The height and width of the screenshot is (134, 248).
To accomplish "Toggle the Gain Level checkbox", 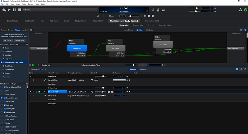I will point(5,105).
